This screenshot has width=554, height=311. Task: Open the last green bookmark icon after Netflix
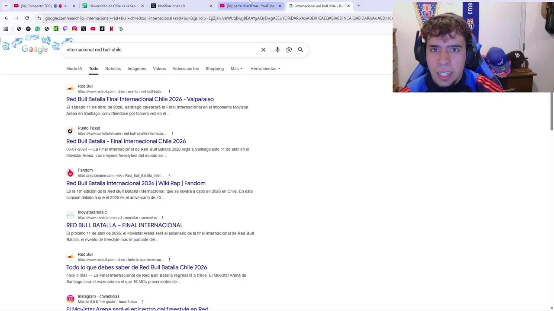[x=121, y=29]
